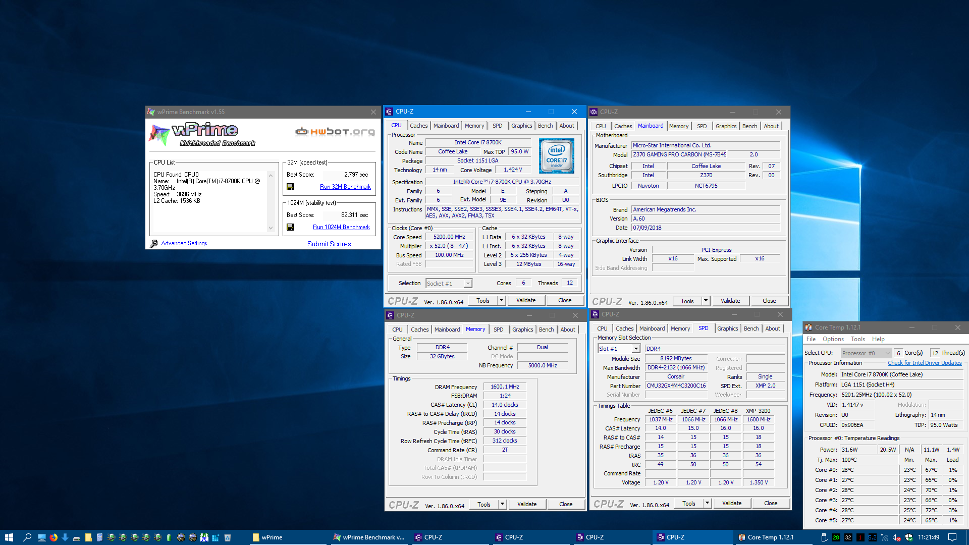Image resolution: width=969 pixels, height=545 pixels.
Task: Click the Z370 GAMING PRO CARBON model field
Action: click(679, 155)
